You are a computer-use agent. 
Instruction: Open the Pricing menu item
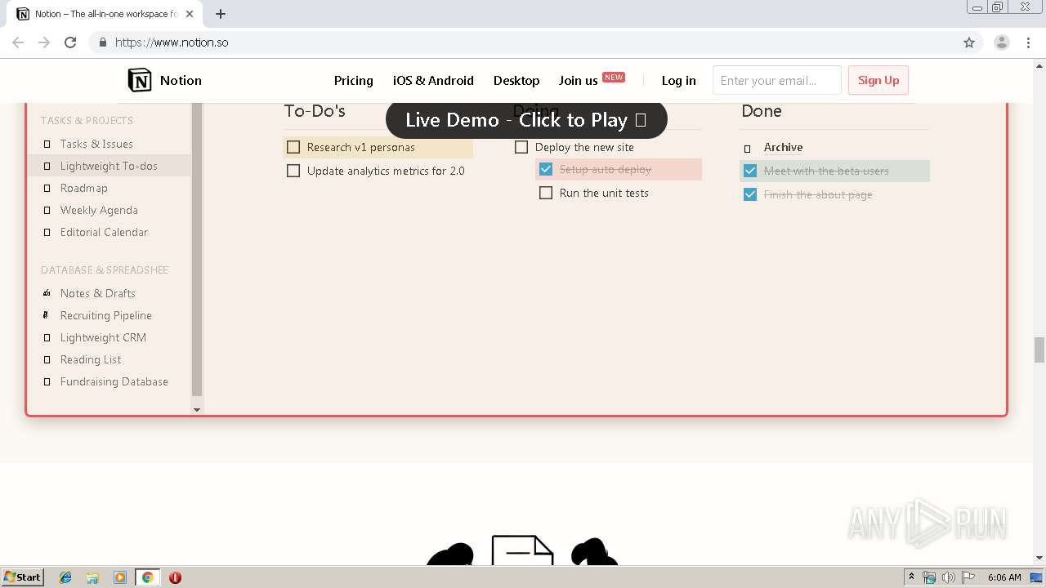pos(354,80)
